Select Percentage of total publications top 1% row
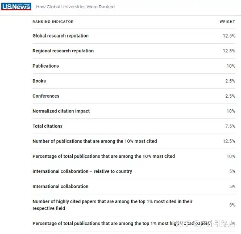Screen dimensions: 241x234 [134, 224]
